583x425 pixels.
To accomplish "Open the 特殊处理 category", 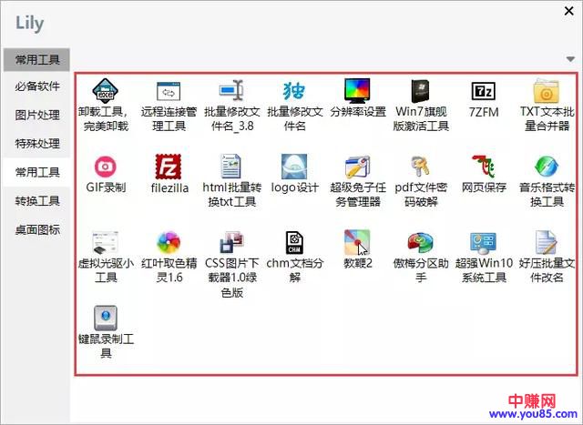I will tap(36, 144).
